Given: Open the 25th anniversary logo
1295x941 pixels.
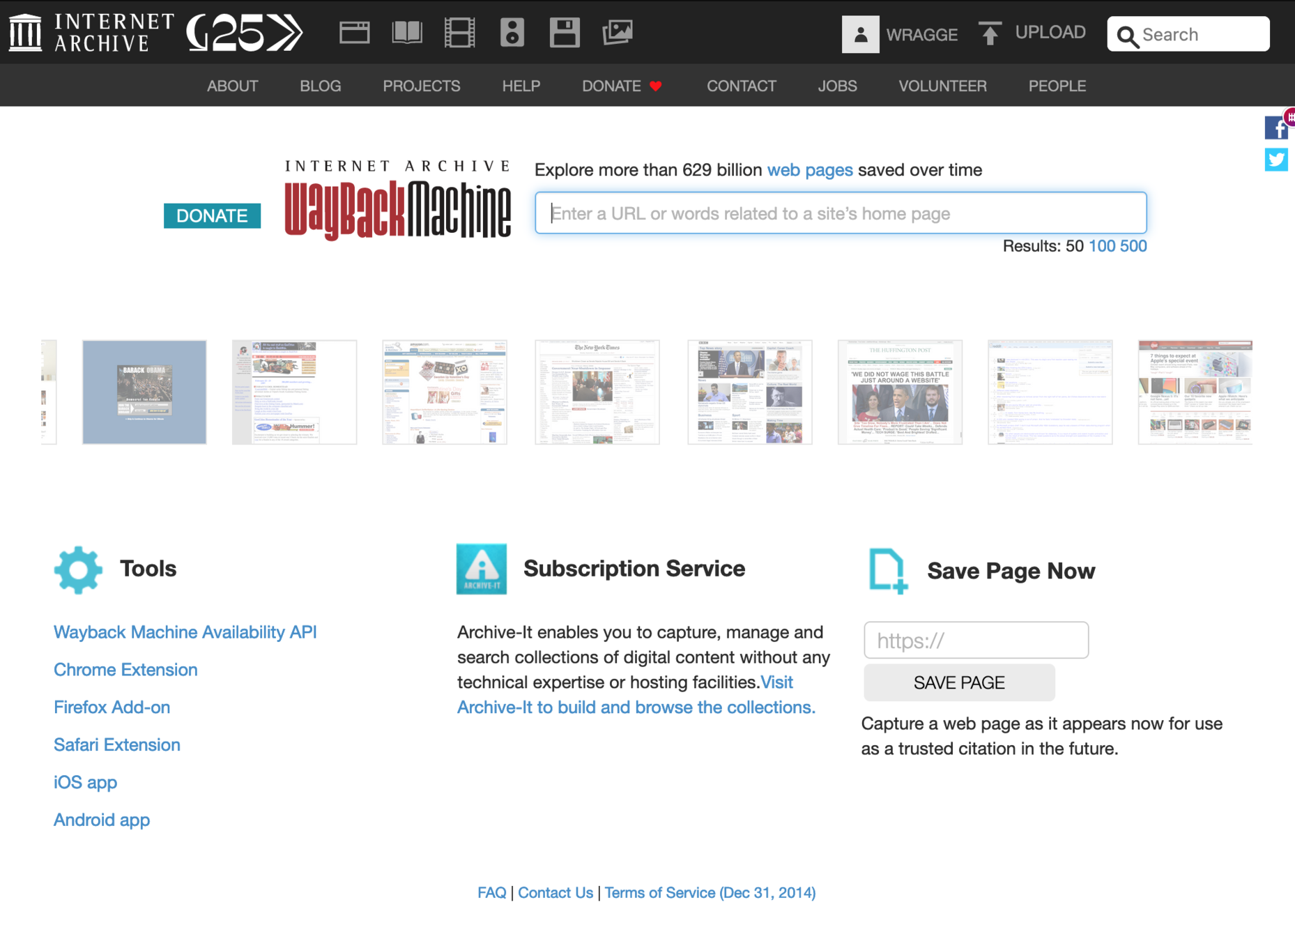Looking at the screenshot, I should pos(245,33).
